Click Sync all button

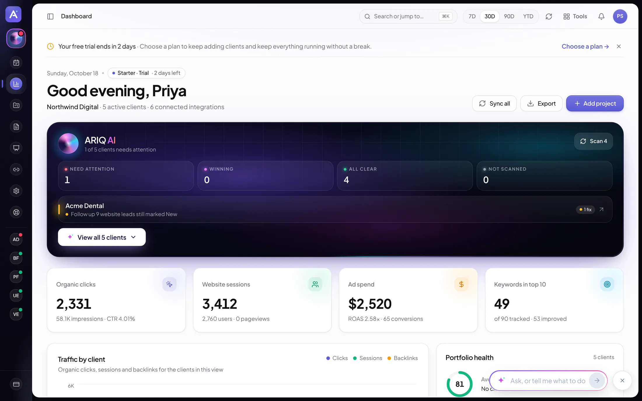tap(494, 104)
